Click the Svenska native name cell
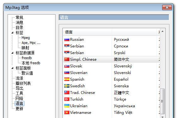 [121, 86]
